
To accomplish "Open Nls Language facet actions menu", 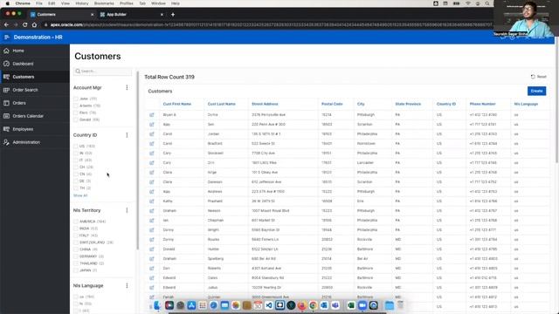I will pyautogui.click(x=127, y=286).
